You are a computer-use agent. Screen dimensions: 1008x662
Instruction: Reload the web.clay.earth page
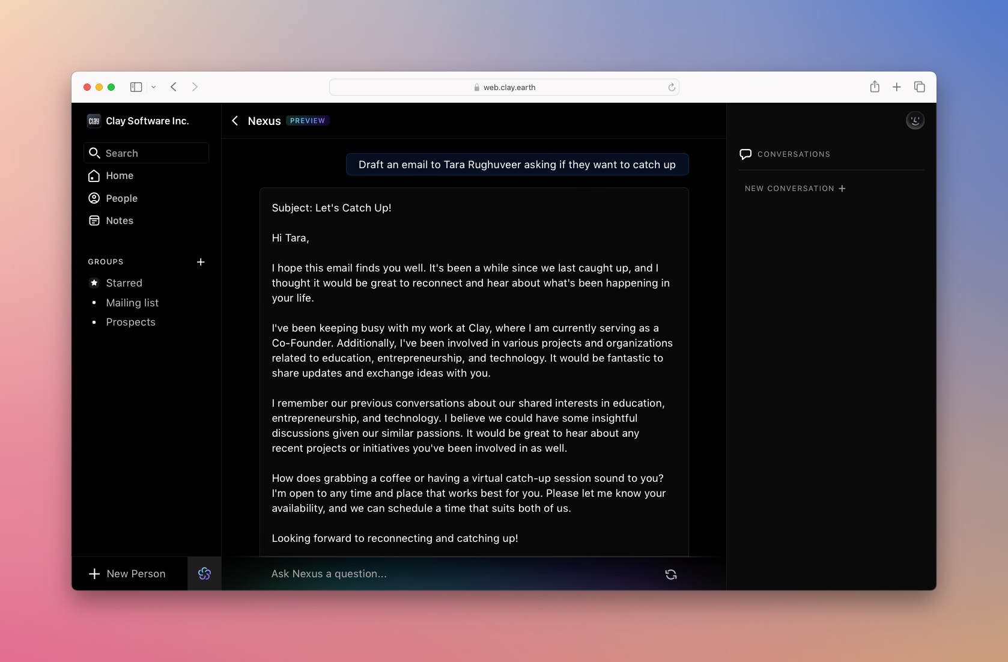coord(672,87)
